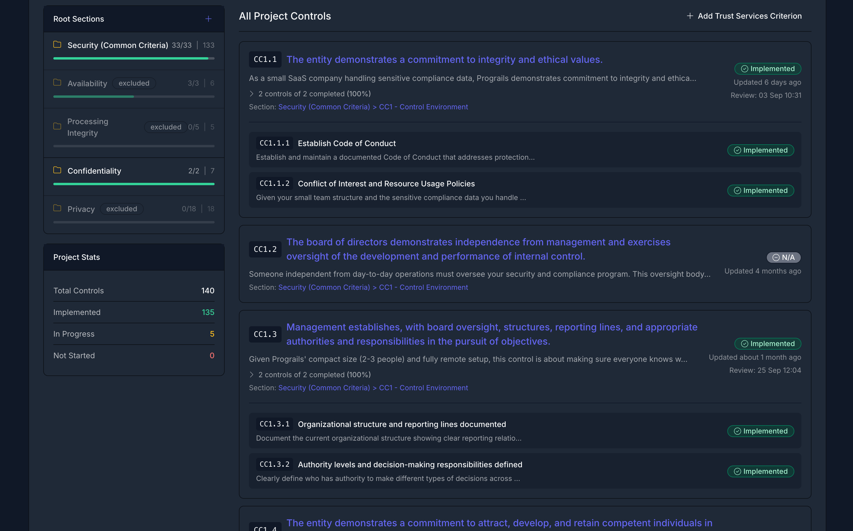Click the CC1.3.2 code label
This screenshot has width=853, height=531.
coord(274,464)
